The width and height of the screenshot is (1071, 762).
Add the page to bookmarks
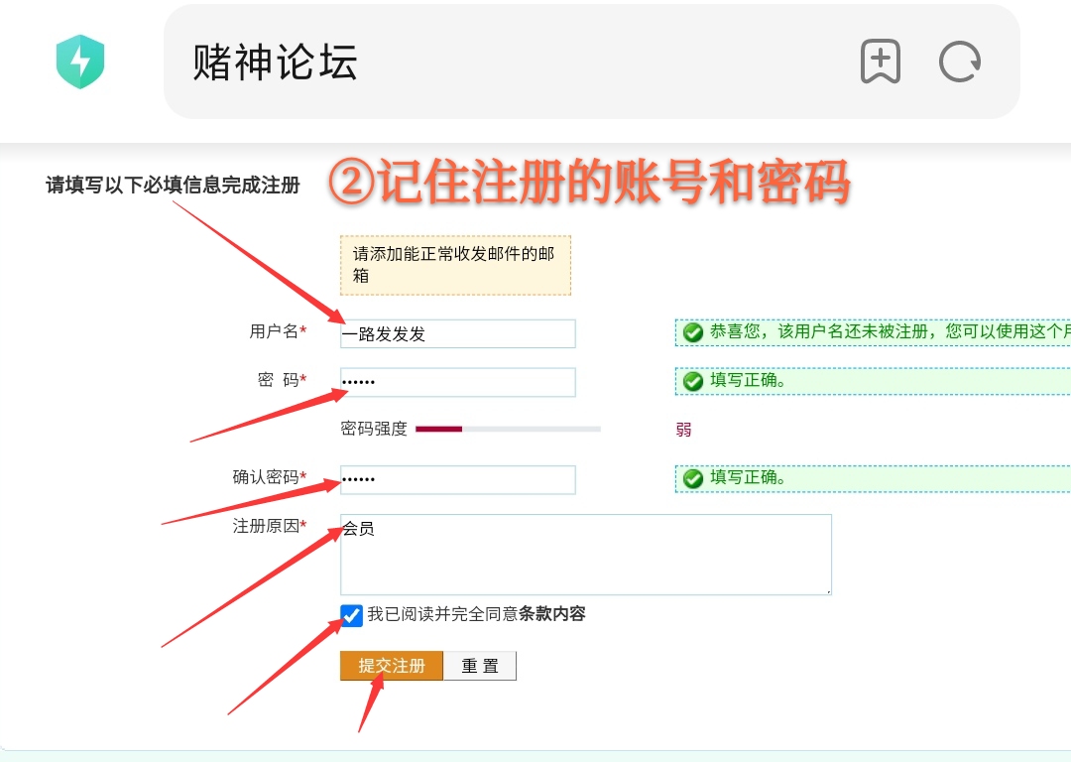pyautogui.click(x=880, y=62)
